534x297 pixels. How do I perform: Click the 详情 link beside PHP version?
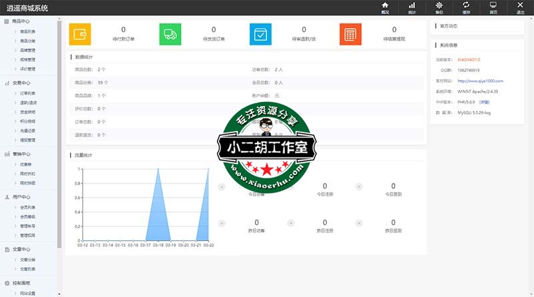click(x=484, y=102)
